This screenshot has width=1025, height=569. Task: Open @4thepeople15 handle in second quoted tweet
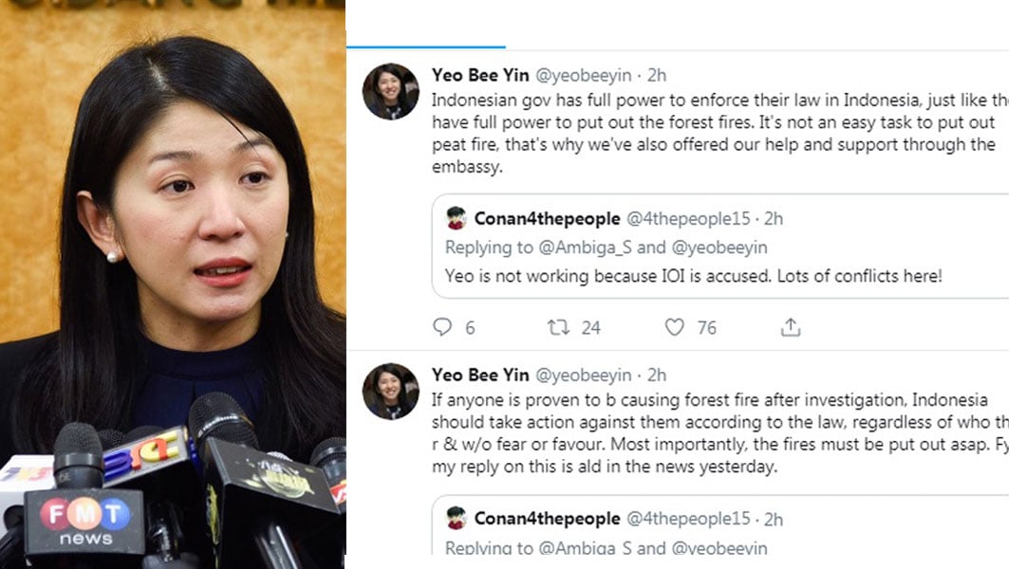point(688,519)
